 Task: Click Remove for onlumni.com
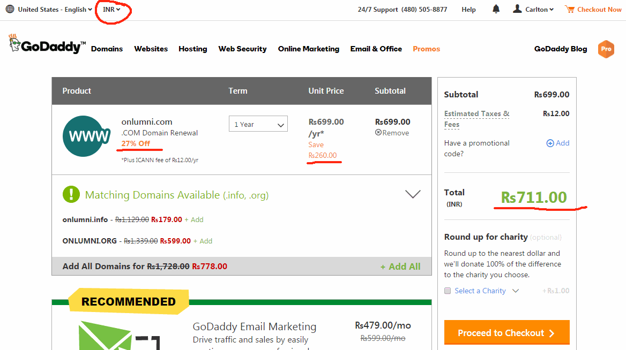pyautogui.click(x=395, y=133)
